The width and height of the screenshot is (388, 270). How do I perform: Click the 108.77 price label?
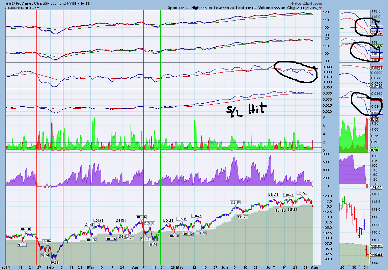click(197, 216)
